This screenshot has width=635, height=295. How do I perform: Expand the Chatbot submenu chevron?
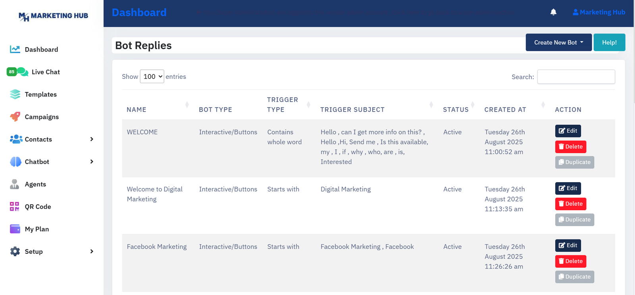point(92,162)
